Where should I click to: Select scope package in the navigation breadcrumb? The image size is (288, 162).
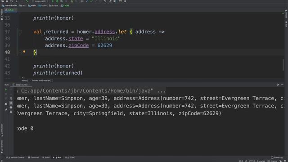(x=54, y=5)
